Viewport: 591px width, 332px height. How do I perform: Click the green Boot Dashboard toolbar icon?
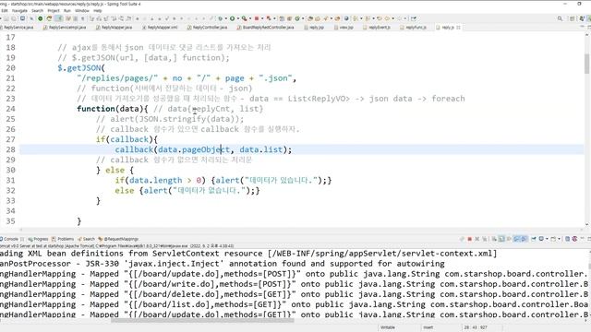(40, 18)
